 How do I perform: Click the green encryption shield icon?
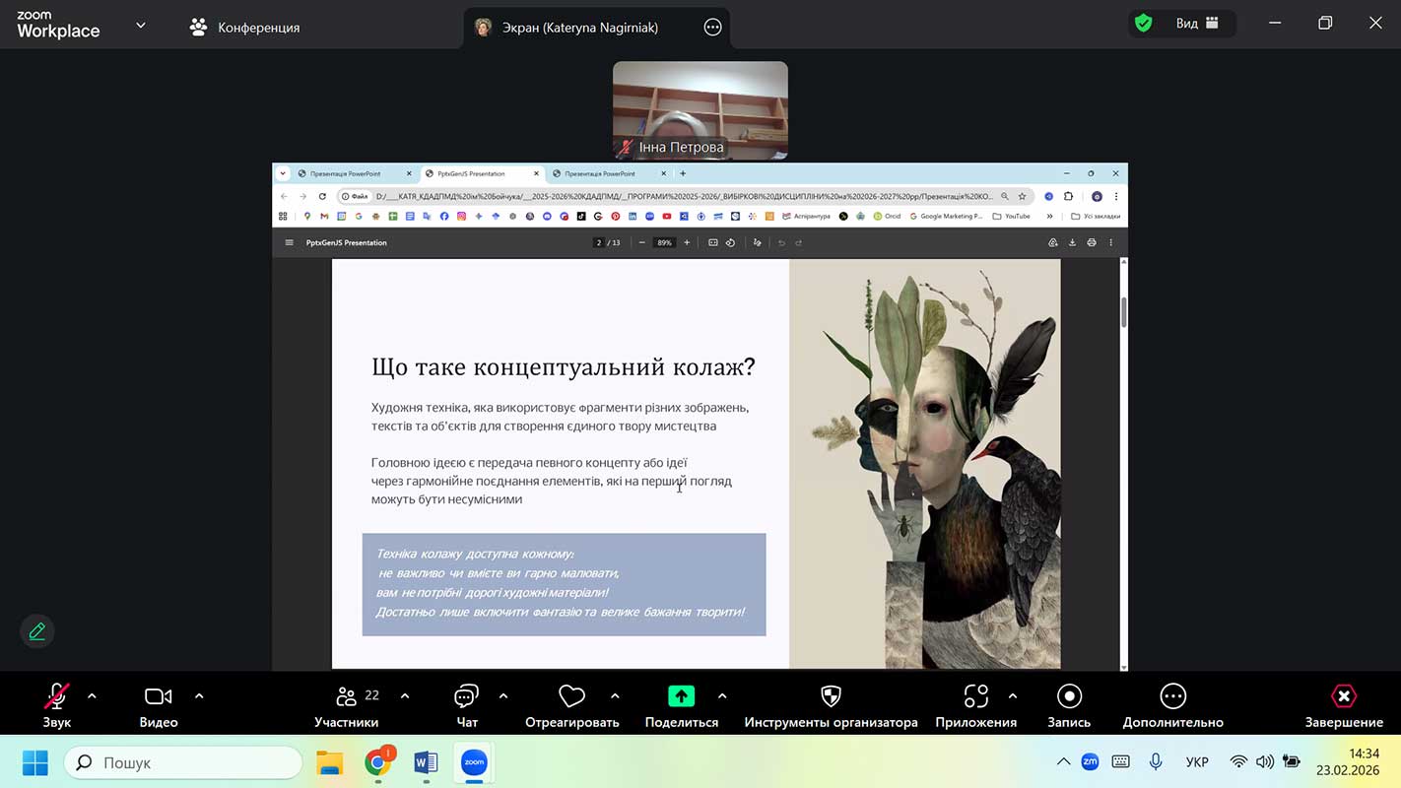coord(1143,24)
